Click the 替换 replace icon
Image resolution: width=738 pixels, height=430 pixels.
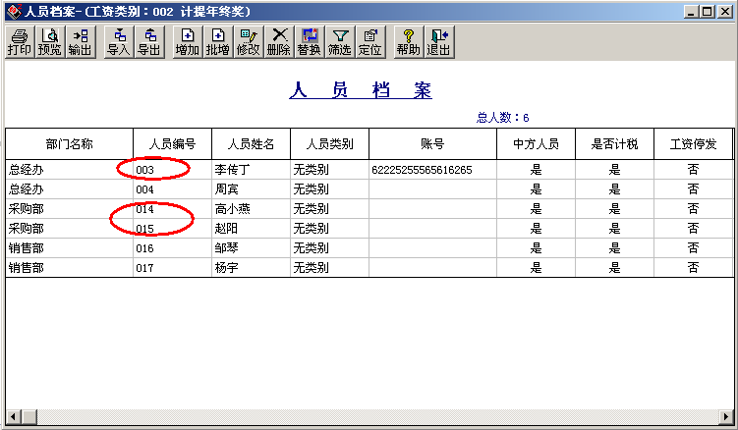point(310,42)
